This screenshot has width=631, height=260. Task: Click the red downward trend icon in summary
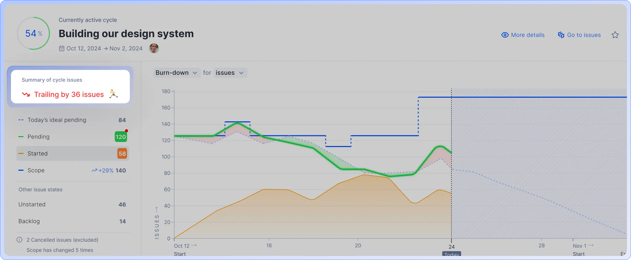pos(26,94)
